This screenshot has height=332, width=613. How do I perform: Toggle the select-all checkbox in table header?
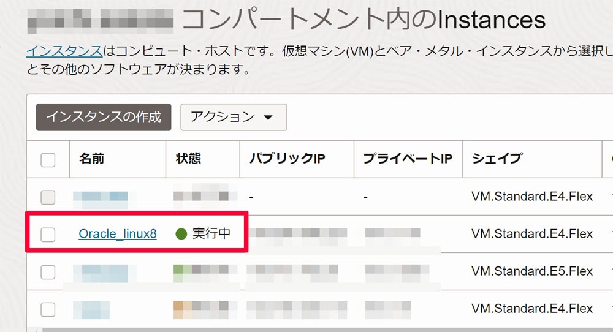(48, 160)
